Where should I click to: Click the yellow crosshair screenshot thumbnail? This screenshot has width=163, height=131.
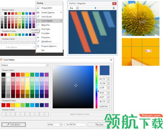pos(141,52)
